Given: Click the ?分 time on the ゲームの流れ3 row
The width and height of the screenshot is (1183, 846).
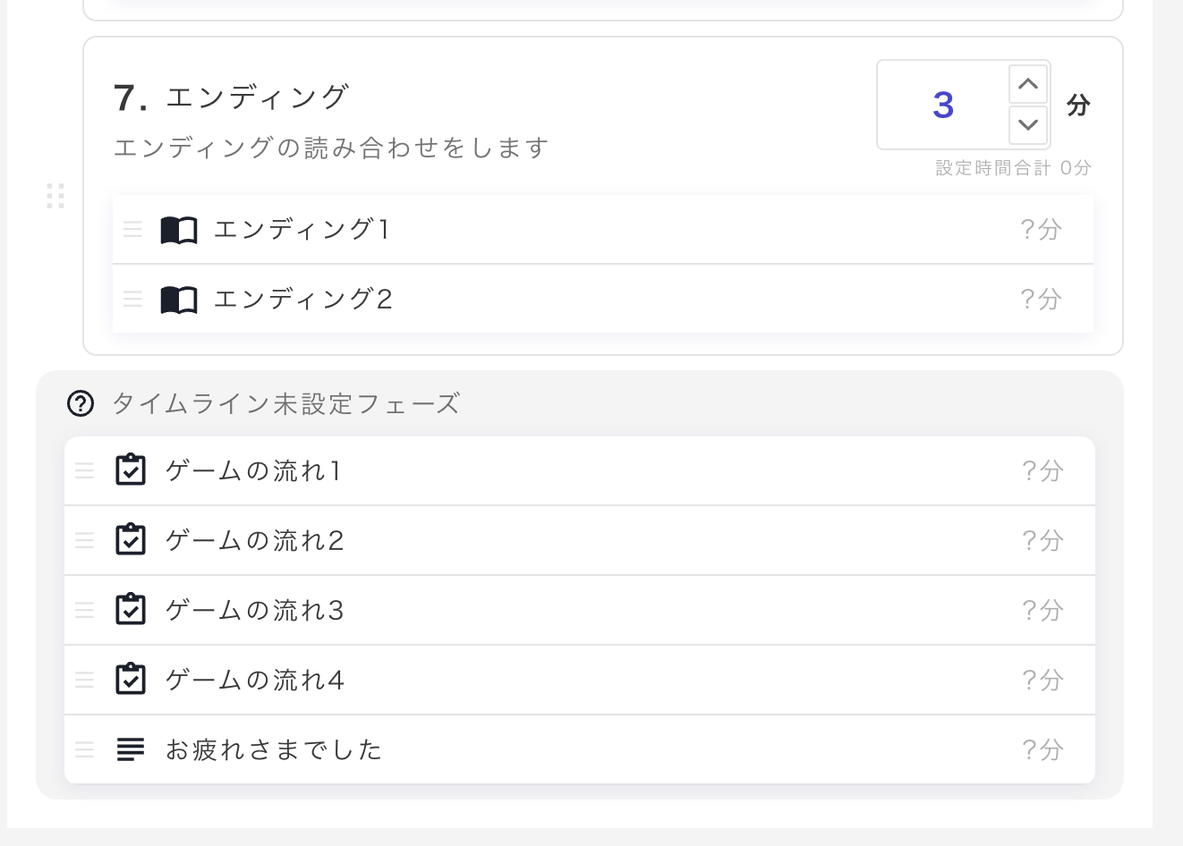Looking at the screenshot, I should point(1043,610).
